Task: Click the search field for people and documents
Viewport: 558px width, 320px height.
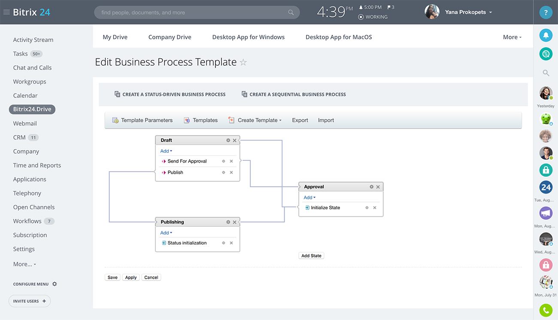Action: click(193, 12)
